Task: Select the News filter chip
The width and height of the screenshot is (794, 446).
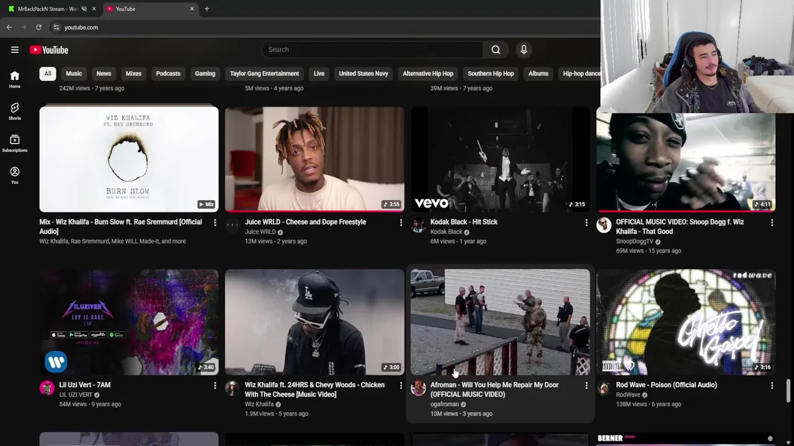Action: coord(104,74)
